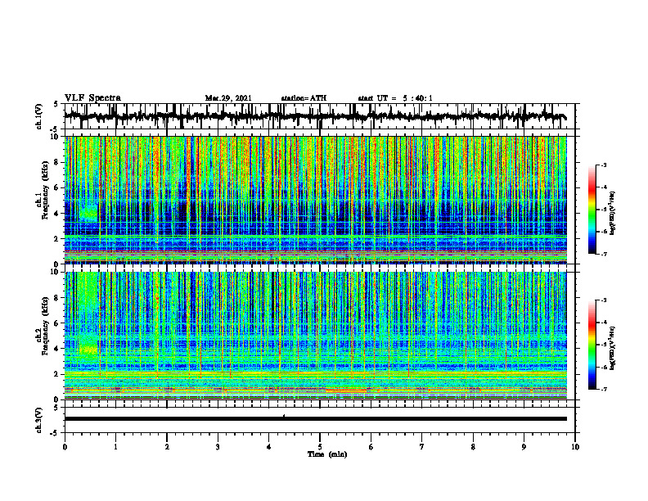Click the "-3" label on ch.2 color scale
648x501 pixels.
[603, 300]
